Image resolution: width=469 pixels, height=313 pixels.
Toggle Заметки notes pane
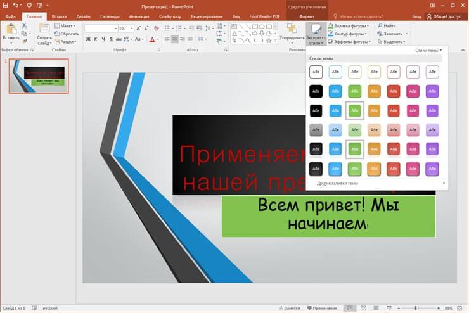(x=289, y=308)
